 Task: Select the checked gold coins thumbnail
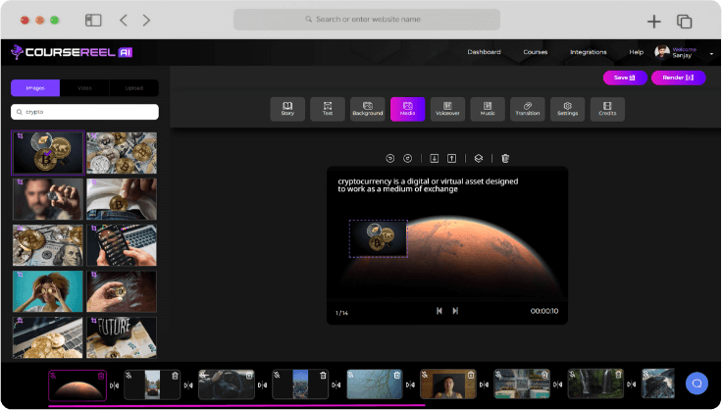click(x=48, y=153)
